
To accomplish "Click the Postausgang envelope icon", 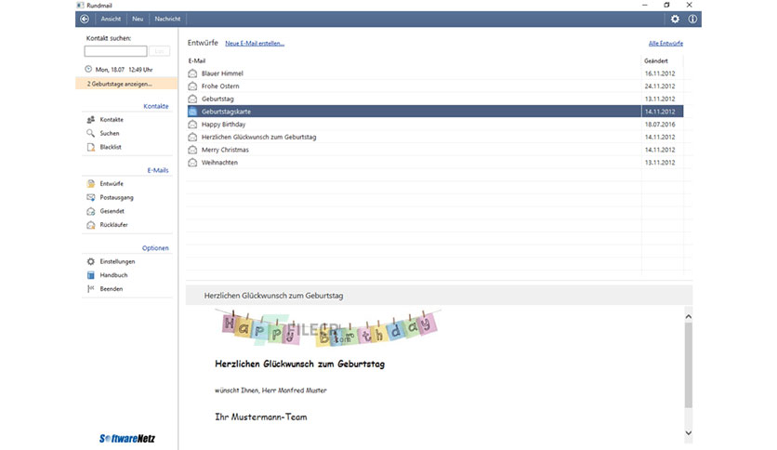I will [x=91, y=197].
